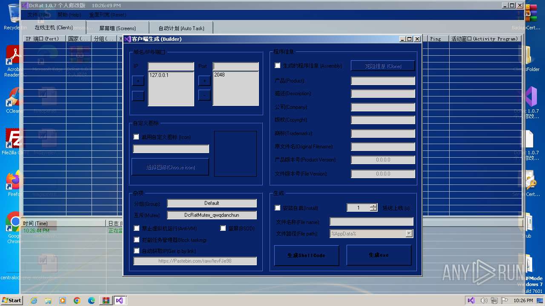Open Chrome from taskbar
This screenshot has height=306, width=545.
pos(77,300)
